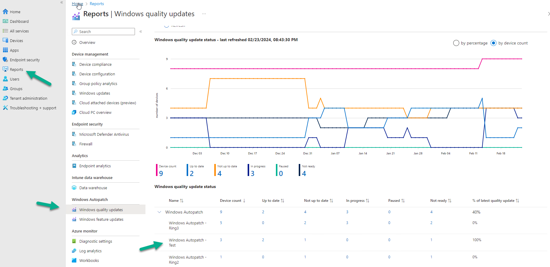This screenshot has width=550, height=267.
Task: Click the teal Paused legend marker
Action: coord(277,170)
